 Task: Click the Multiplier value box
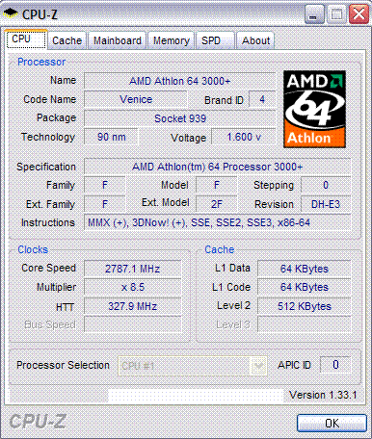click(x=133, y=287)
